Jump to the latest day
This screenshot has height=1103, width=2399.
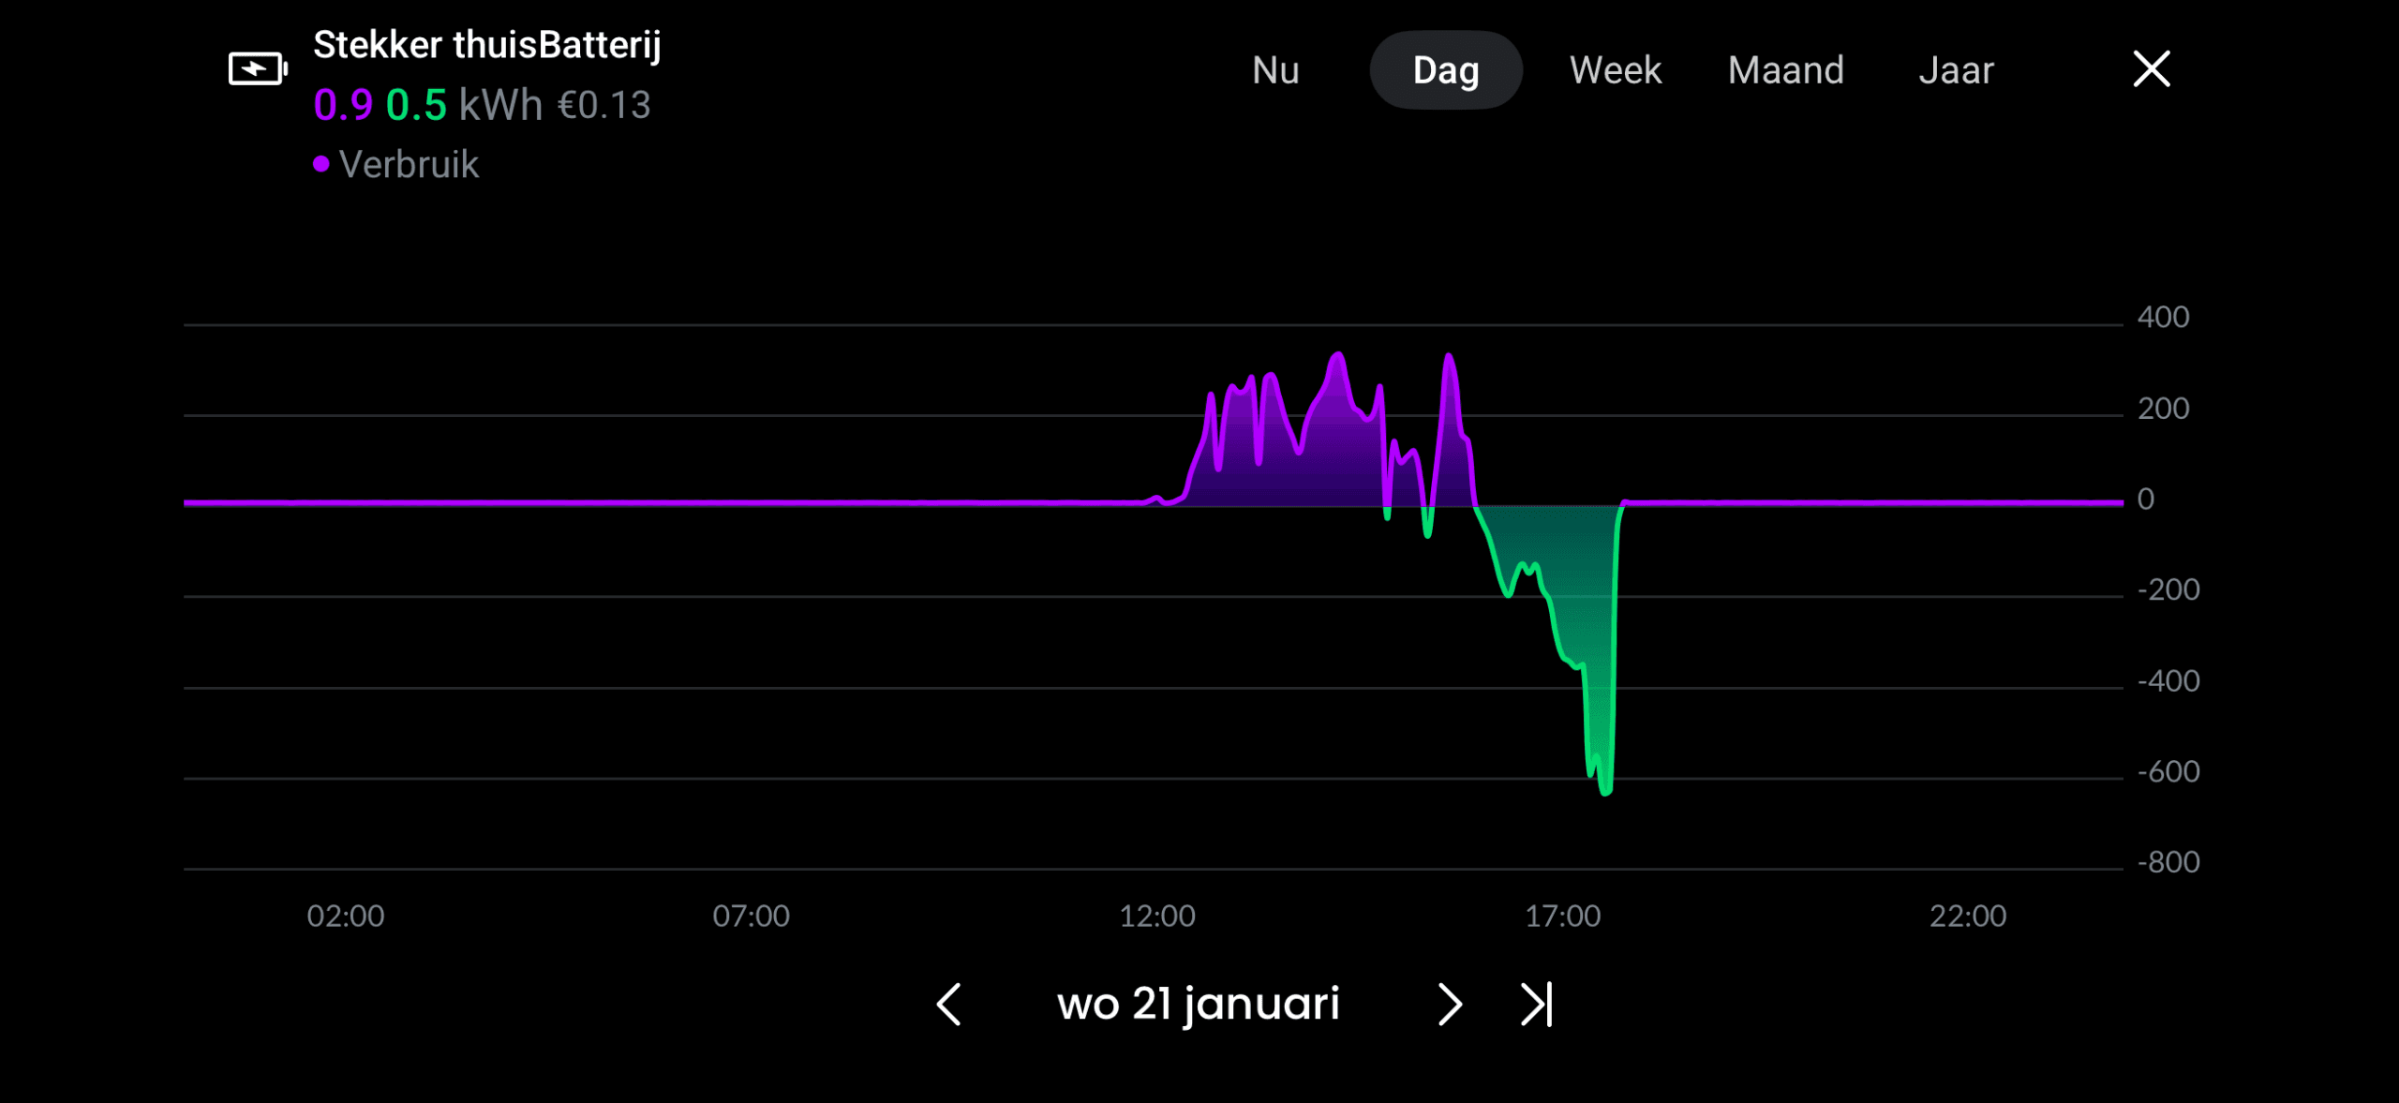click(x=1536, y=1004)
